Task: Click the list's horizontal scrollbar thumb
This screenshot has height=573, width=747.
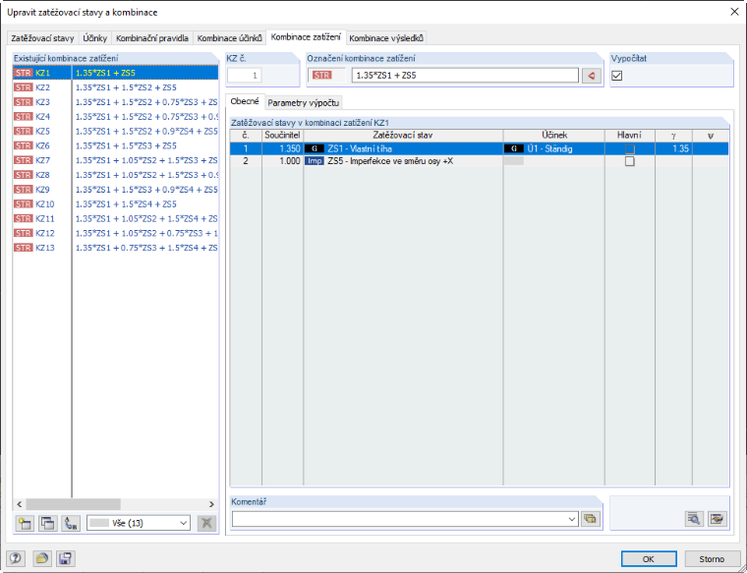Action: coord(73,504)
